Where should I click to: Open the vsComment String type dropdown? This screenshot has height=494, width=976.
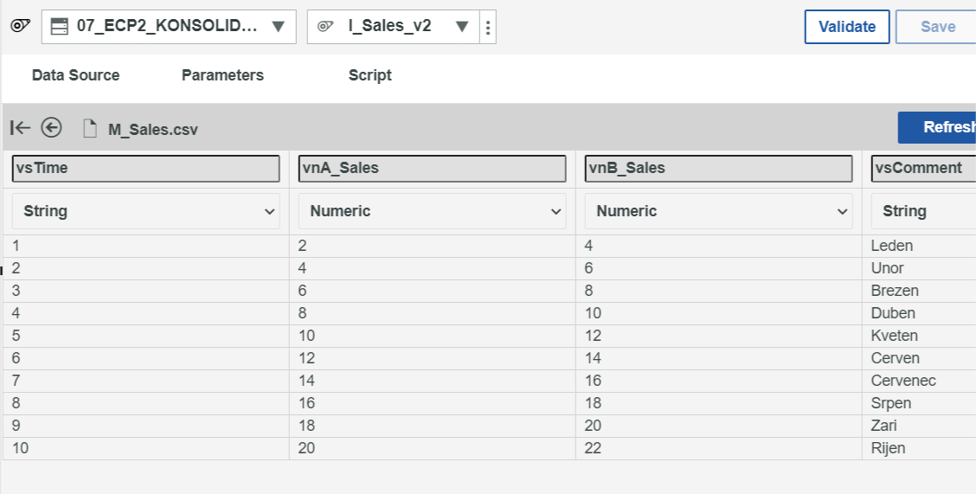coord(924,211)
